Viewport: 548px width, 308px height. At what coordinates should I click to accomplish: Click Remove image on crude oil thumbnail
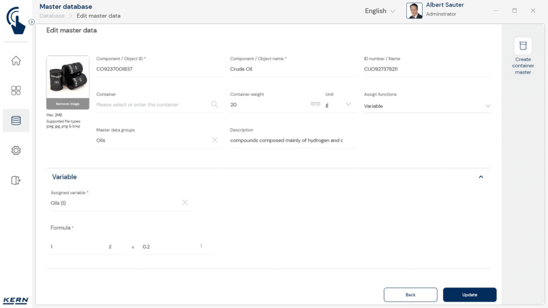[67, 104]
